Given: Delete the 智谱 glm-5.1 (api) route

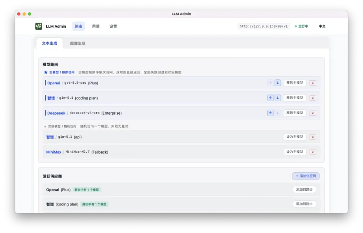Looking at the screenshot, I should pos(313,137).
